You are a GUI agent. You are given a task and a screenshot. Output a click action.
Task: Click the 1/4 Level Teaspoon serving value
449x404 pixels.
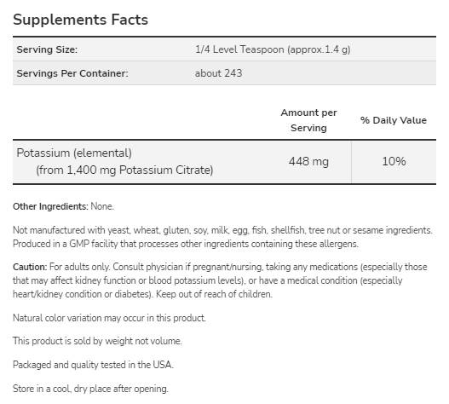(273, 49)
